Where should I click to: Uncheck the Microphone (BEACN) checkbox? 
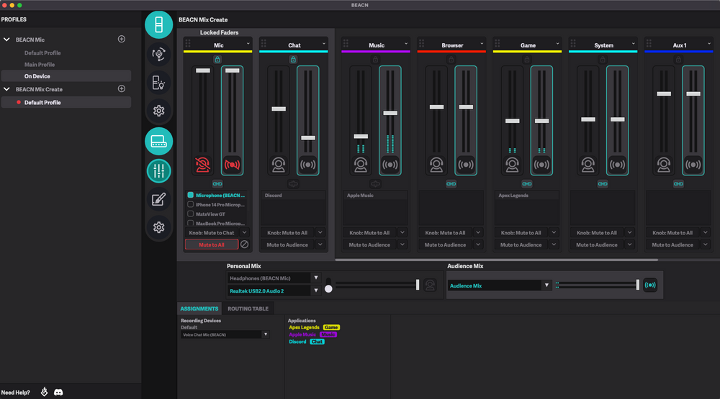[191, 195]
